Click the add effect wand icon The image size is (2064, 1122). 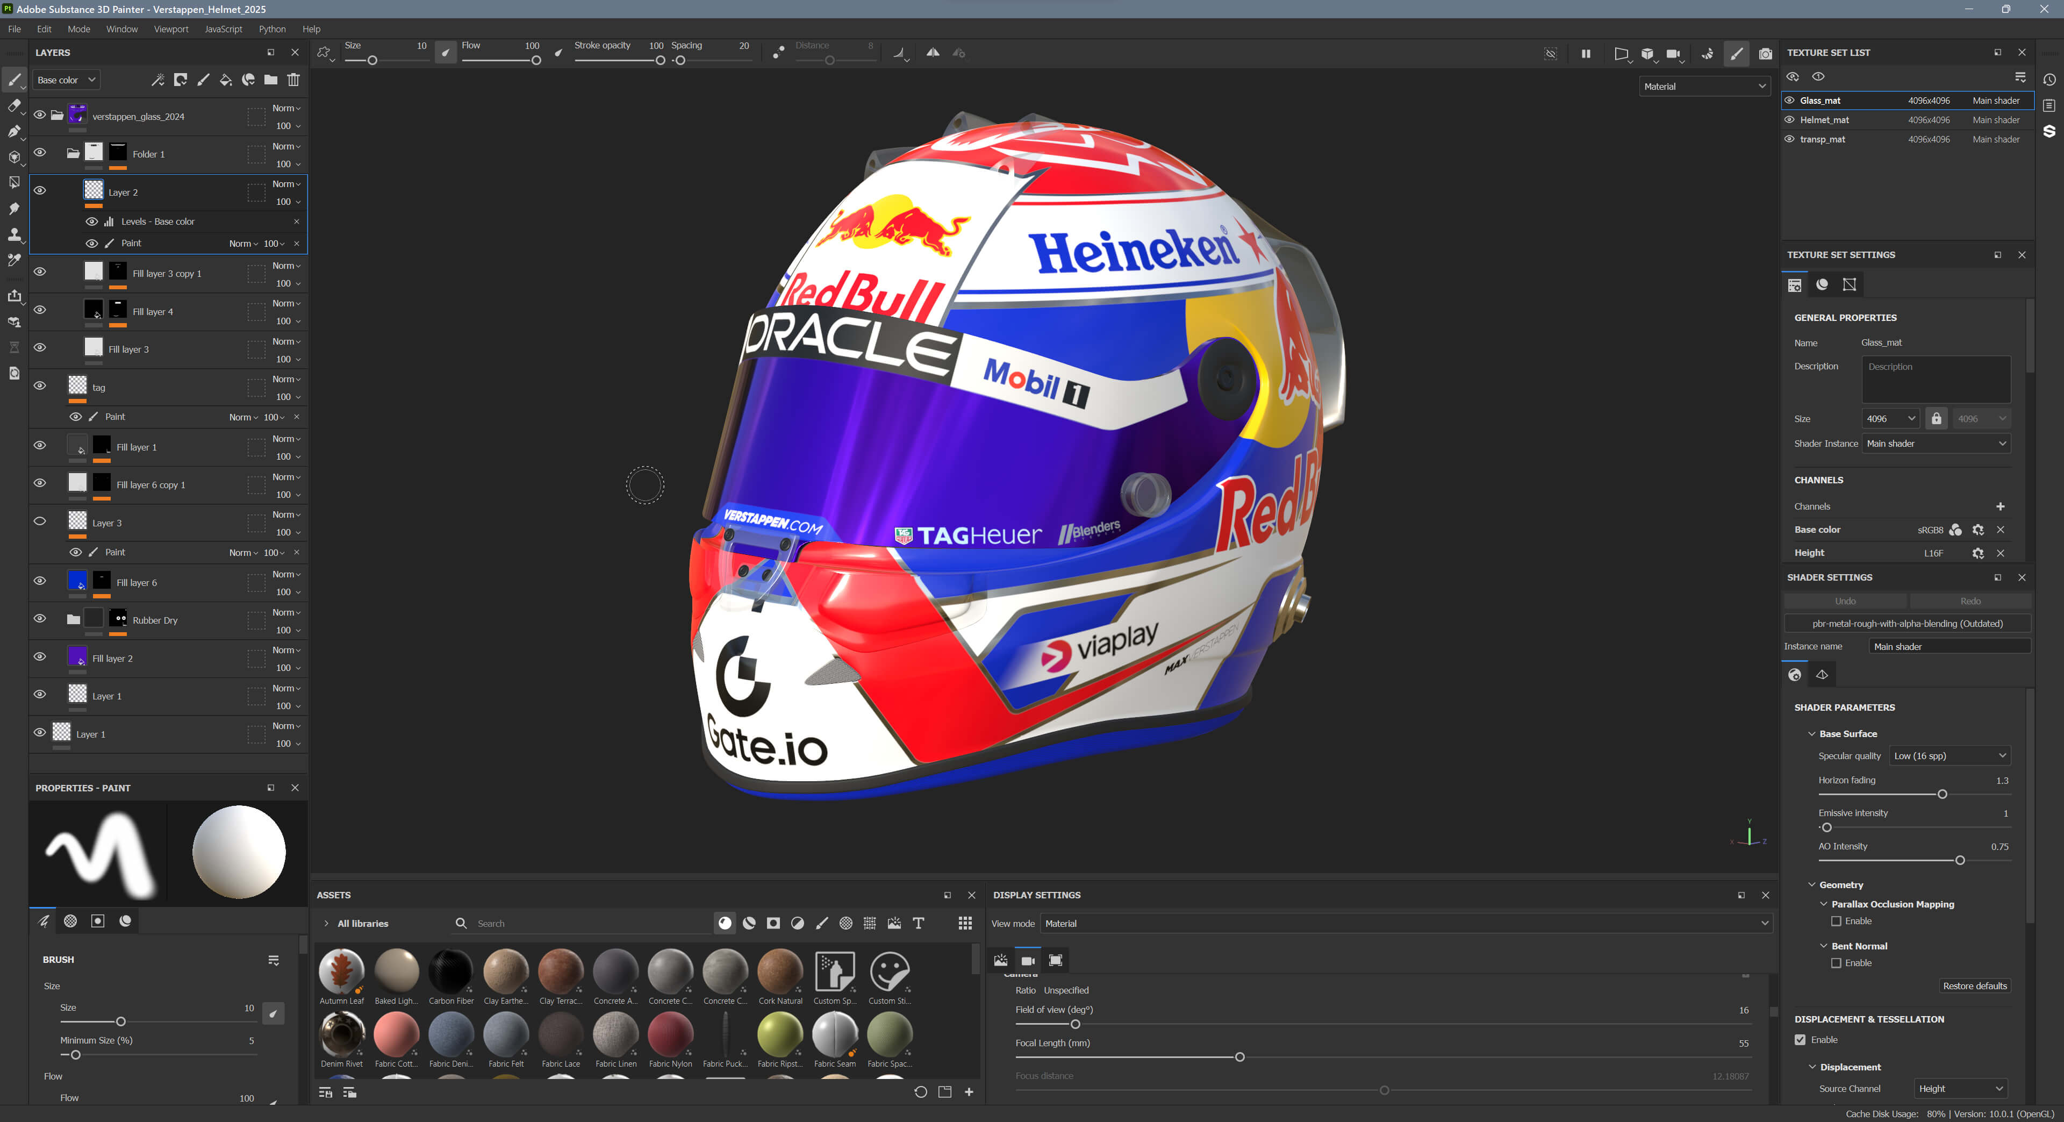click(158, 80)
